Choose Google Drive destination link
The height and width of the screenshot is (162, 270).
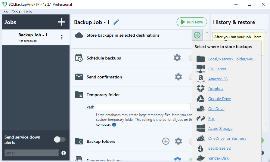(x=219, y=99)
